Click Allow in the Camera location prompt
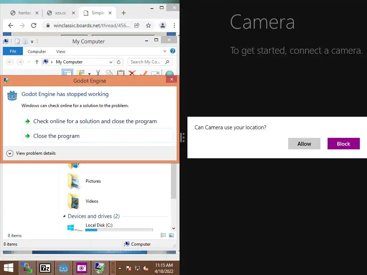This screenshot has height=275, width=367. pos(304,144)
